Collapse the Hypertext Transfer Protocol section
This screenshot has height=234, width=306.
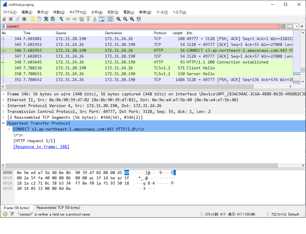click(x=3, y=123)
